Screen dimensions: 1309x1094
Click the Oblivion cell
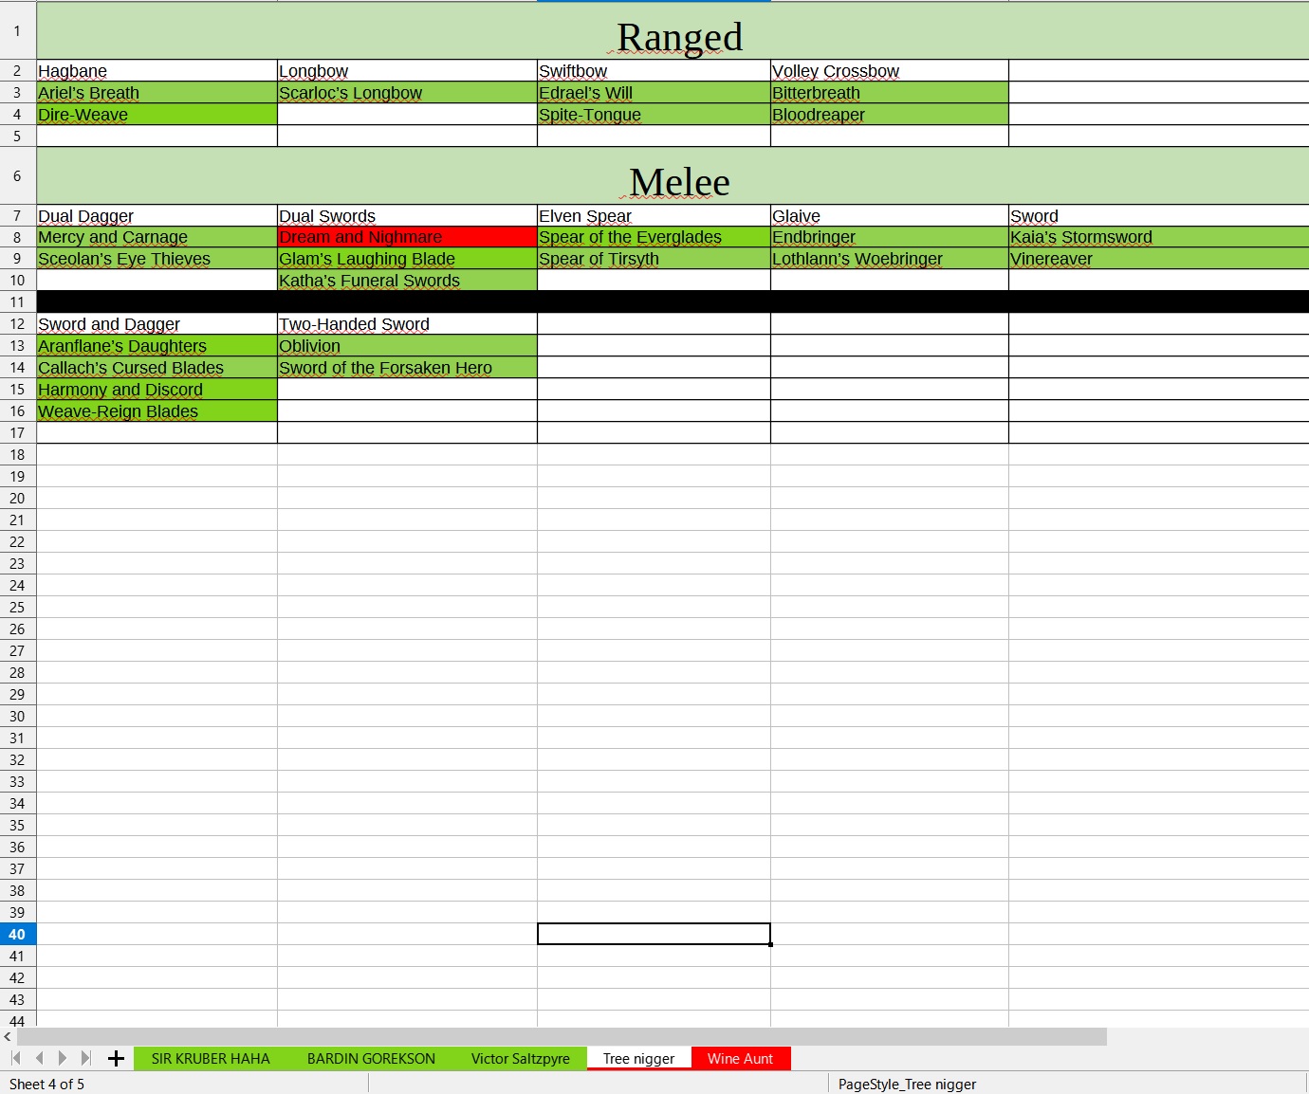tap(407, 346)
